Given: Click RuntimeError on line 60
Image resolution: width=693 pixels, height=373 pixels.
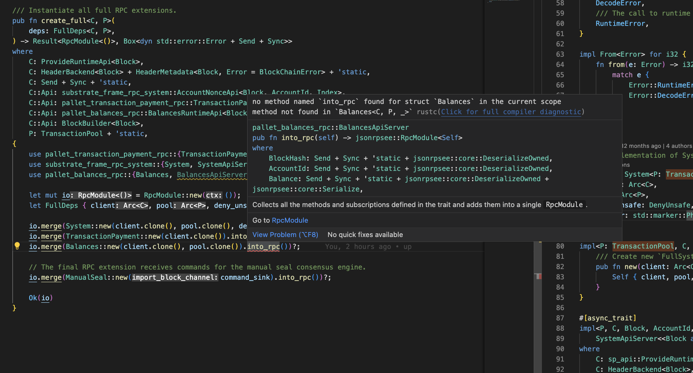Looking at the screenshot, I should (x=620, y=23).
